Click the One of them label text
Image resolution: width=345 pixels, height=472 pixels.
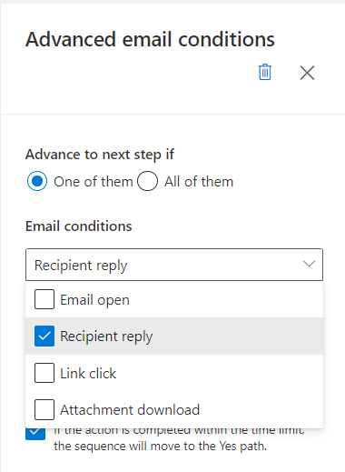(x=94, y=182)
